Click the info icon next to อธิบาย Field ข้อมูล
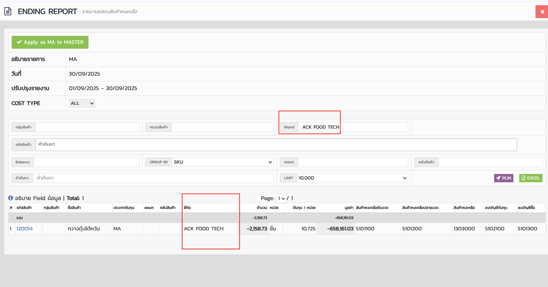 pyautogui.click(x=11, y=198)
